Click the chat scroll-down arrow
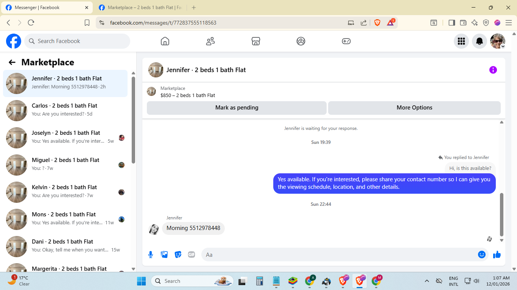Screen dimensions: 517x290 pos(502,240)
